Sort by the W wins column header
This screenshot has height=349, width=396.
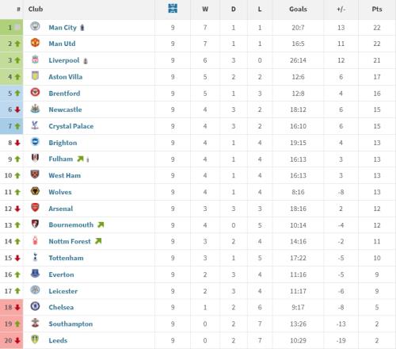coord(205,9)
